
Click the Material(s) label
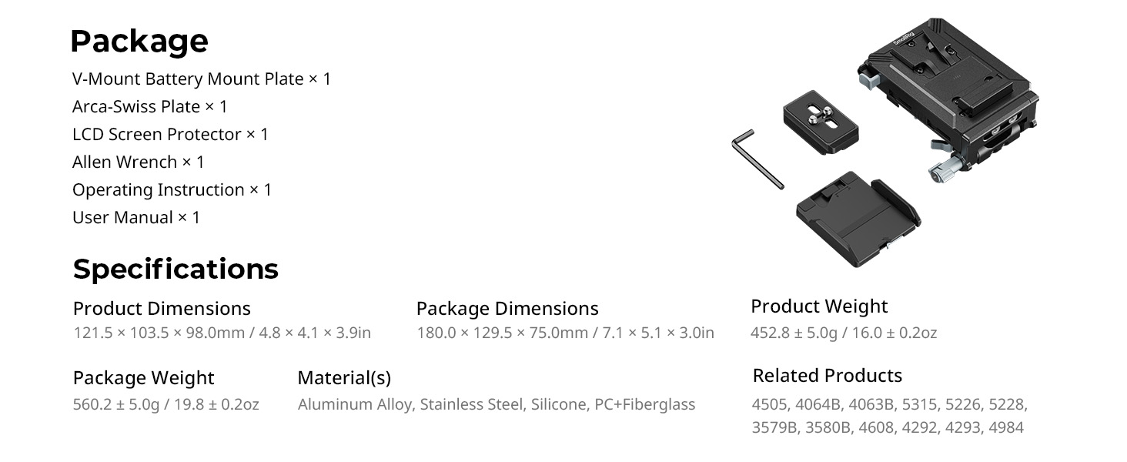click(344, 378)
